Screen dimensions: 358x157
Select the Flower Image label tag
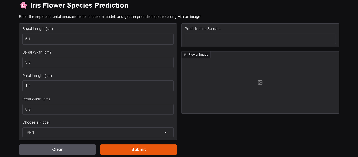[x=196, y=55]
